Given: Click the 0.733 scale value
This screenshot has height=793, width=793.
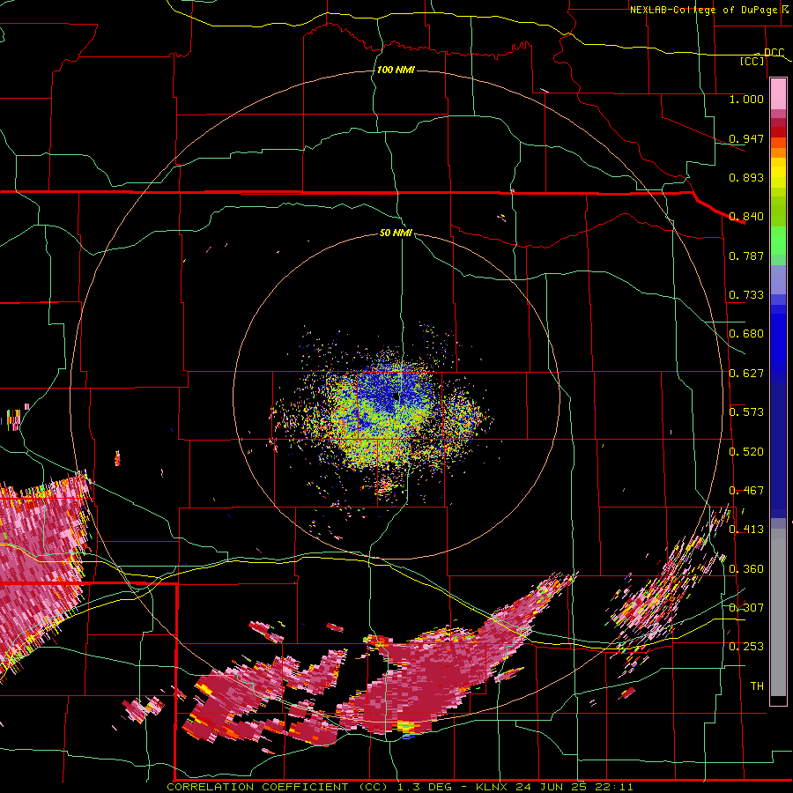Looking at the screenshot, I should [x=746, y=295].
